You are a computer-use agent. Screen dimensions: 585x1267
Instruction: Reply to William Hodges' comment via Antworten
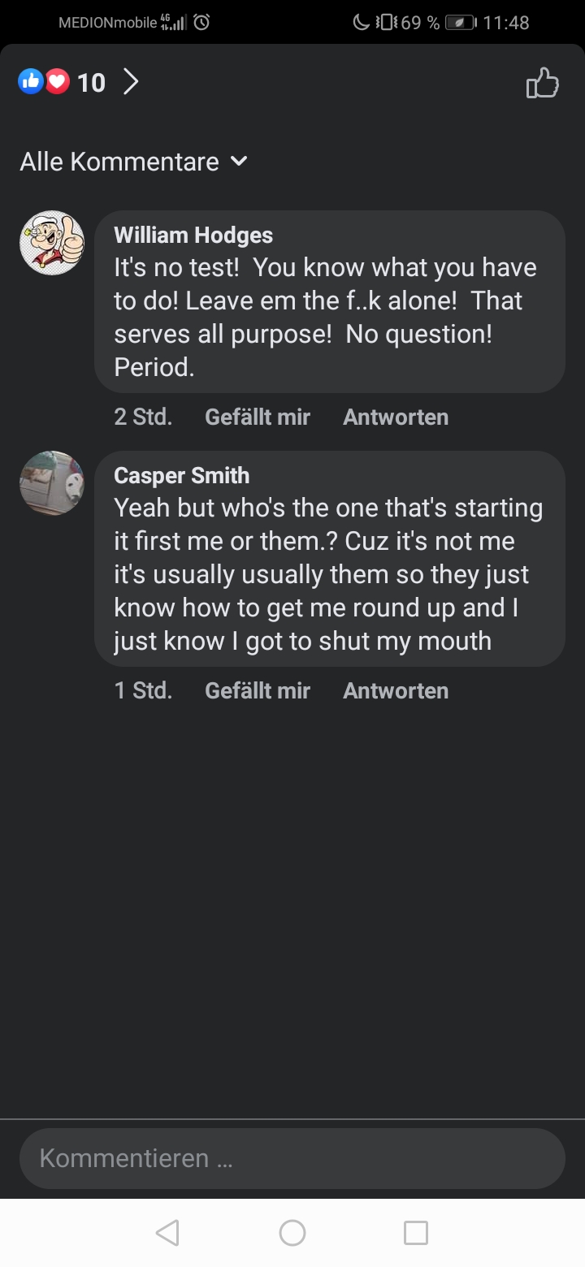pos(396,417)
